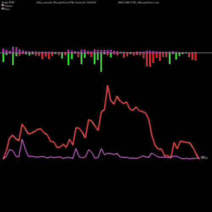The image size is (212, 212).
Task: Click the price value label at line end
Action: (204, 158)
